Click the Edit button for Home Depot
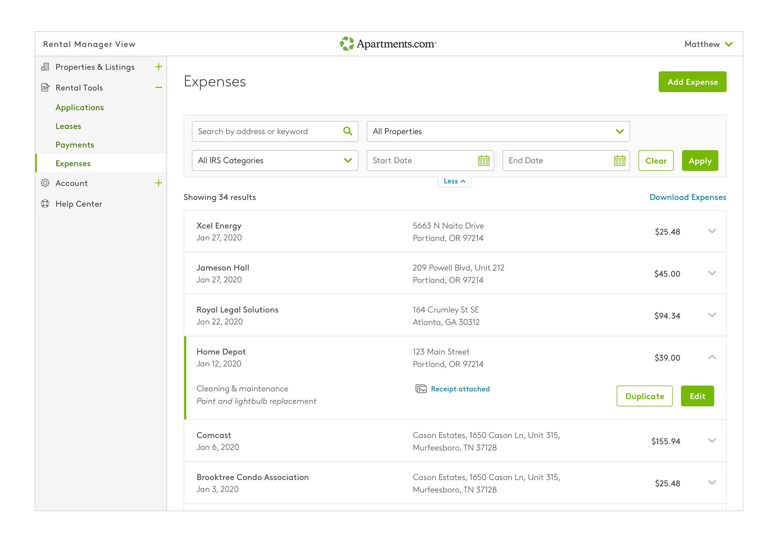 pyautogui.click(x=697, y=396)
